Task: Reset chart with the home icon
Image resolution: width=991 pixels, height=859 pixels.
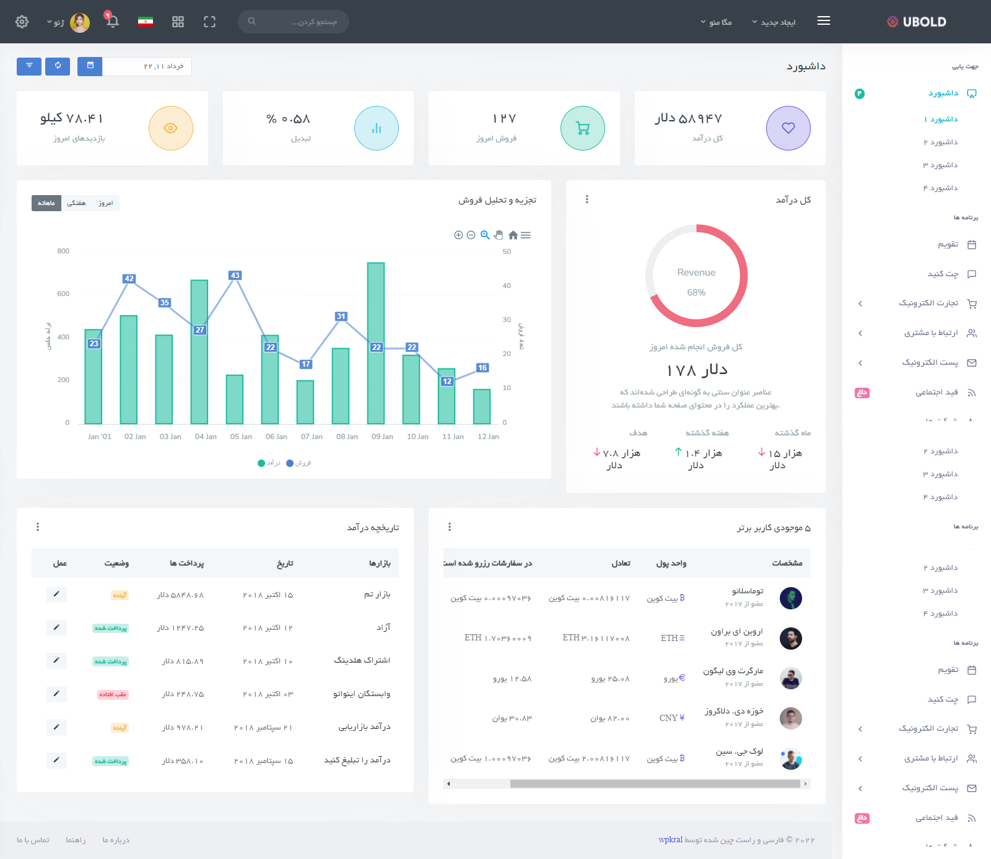Action: (x=513, y=235)
